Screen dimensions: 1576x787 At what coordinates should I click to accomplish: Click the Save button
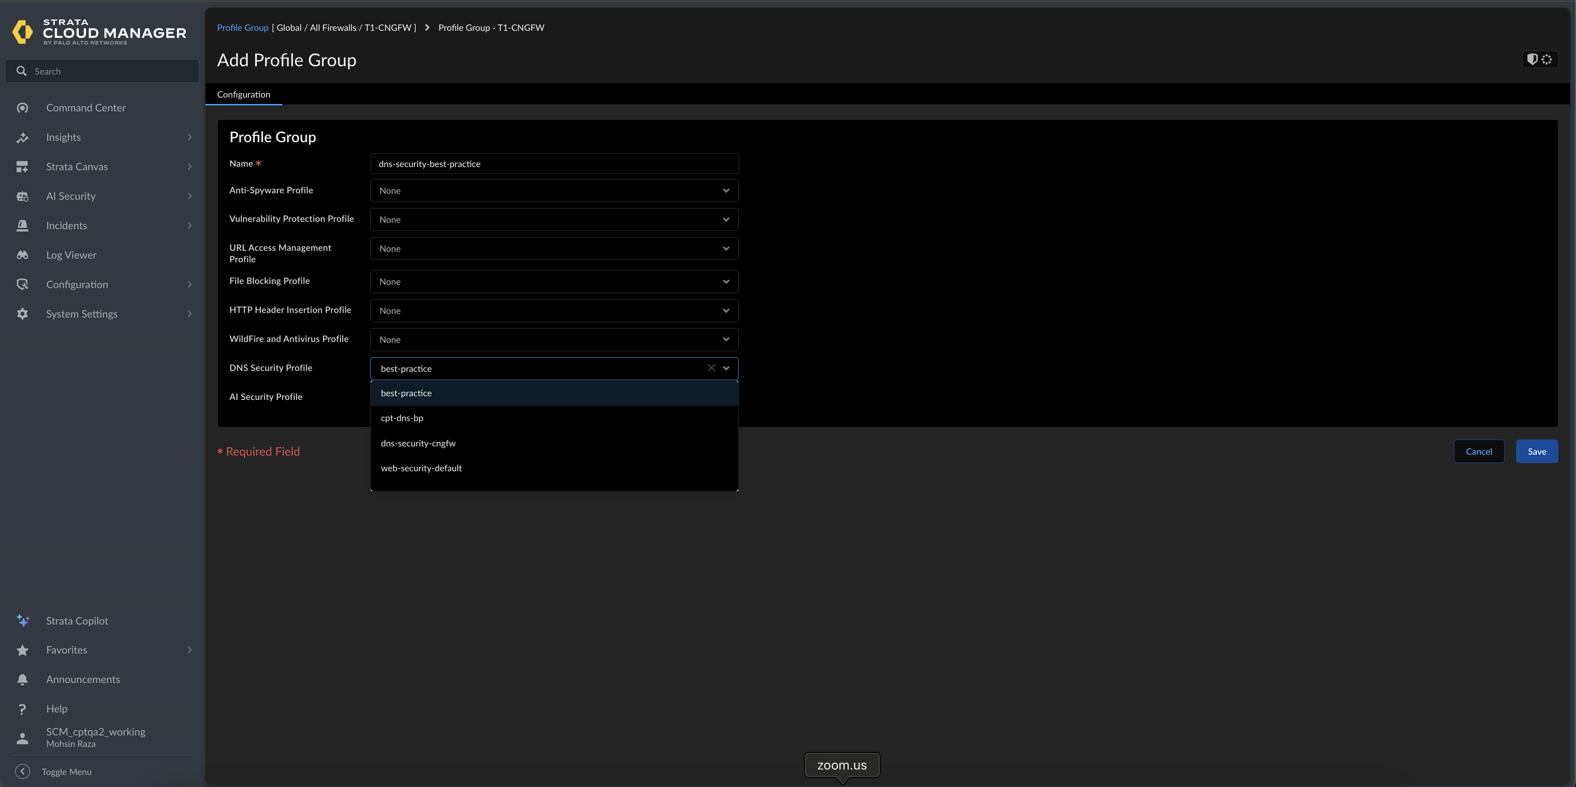(1536, 452)
